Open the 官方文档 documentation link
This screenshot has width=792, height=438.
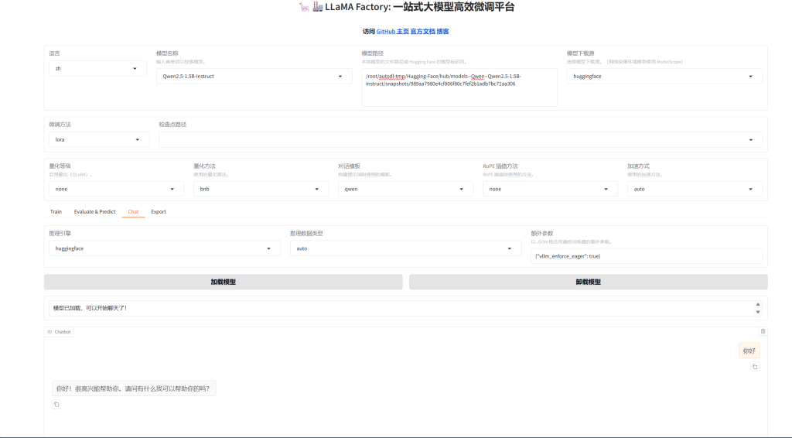pyautogui.click(x=423, y=31)
